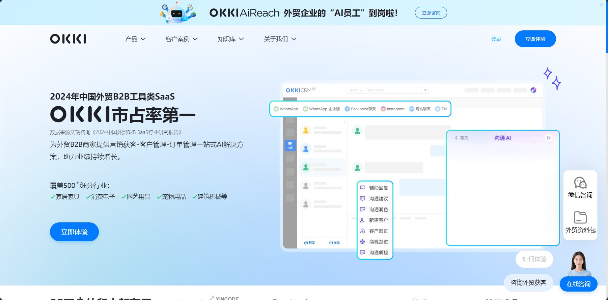Screen dimensions: 608x300
Task: Open the 知识库 navigation menu
Action: tap(230, 39)
